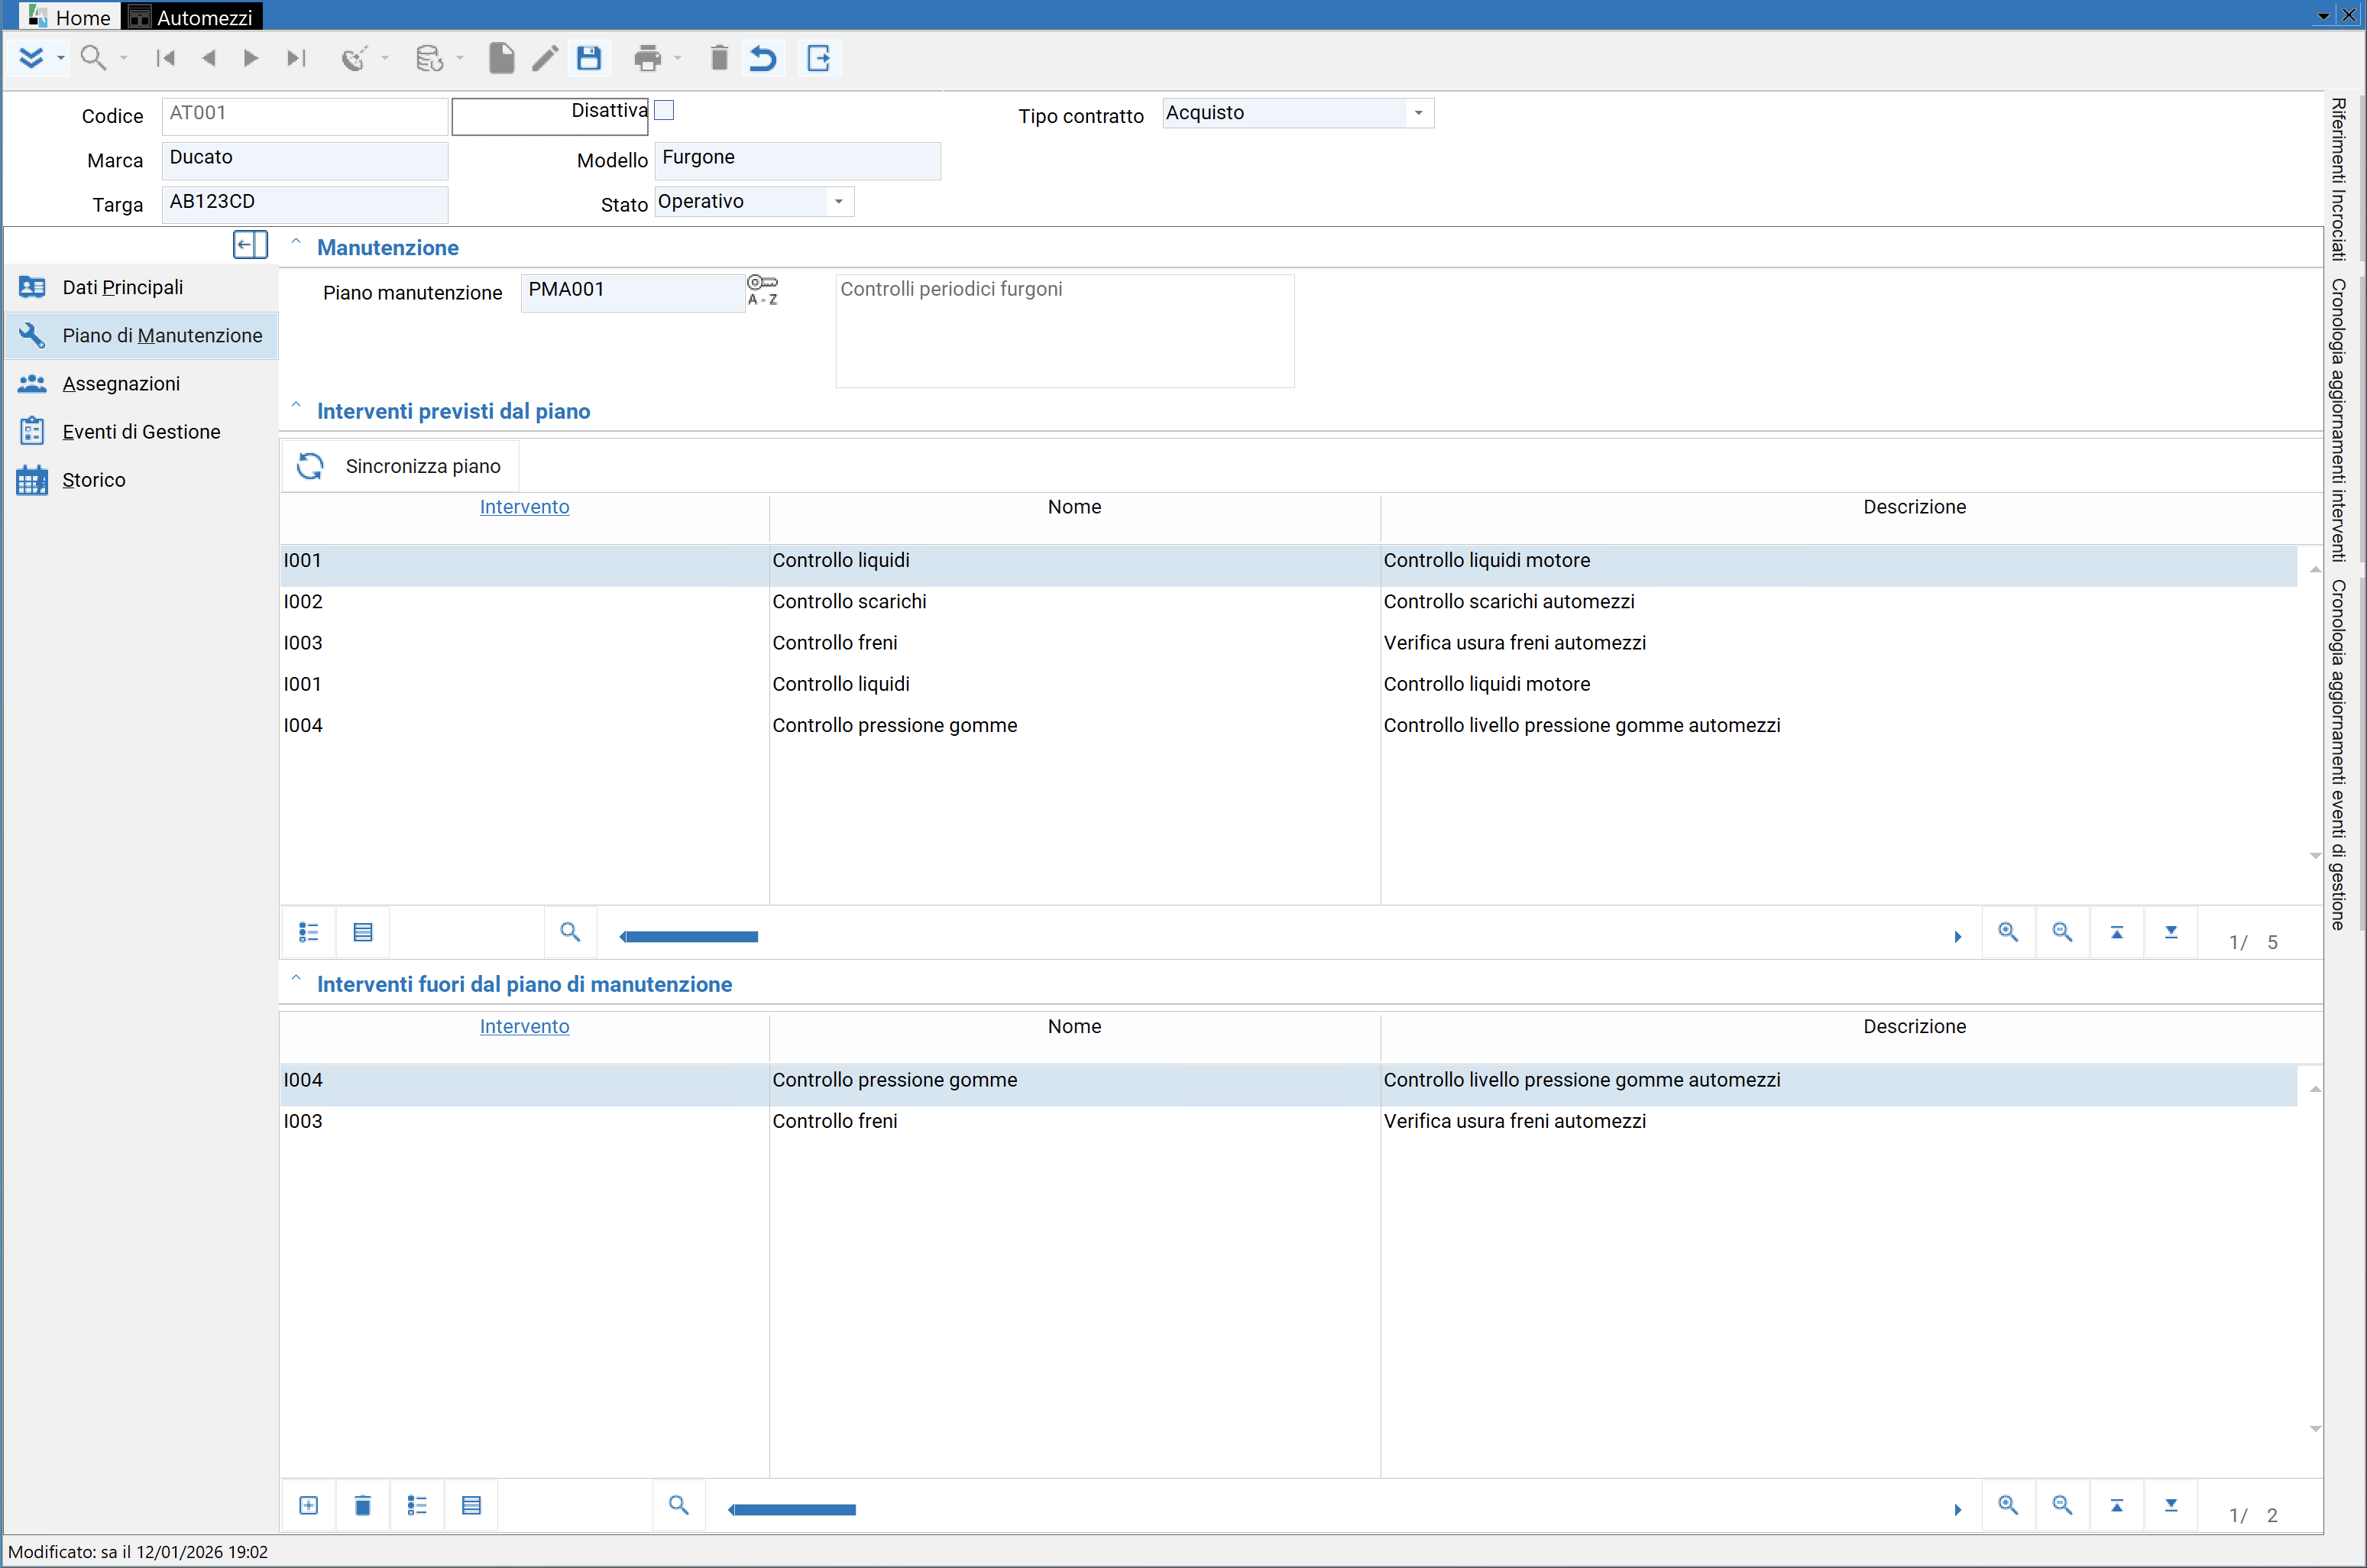
Task: Click Intervento column link in fuori dal piano grid
Action: tap(524, 1026)
